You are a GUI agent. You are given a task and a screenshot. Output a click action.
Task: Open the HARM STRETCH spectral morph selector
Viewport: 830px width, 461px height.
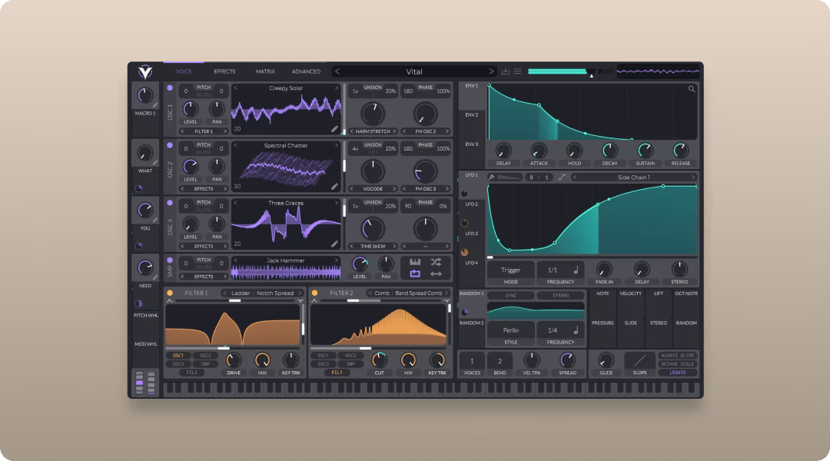tap(373, 131)
